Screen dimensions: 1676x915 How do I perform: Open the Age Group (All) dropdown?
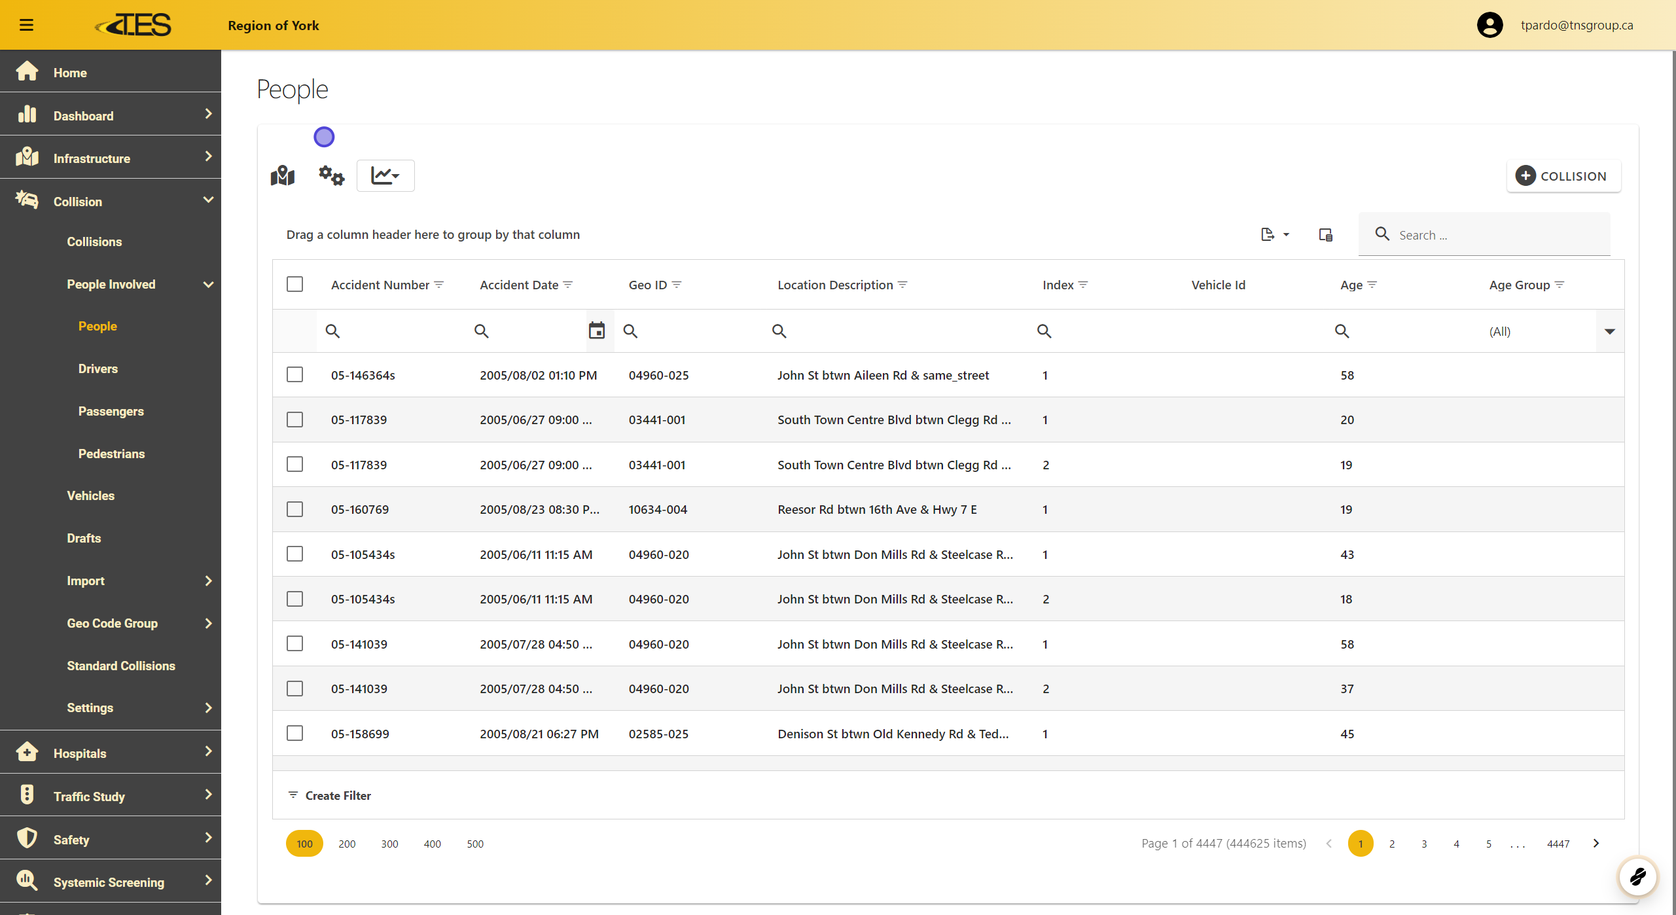tap(1609, 331)
